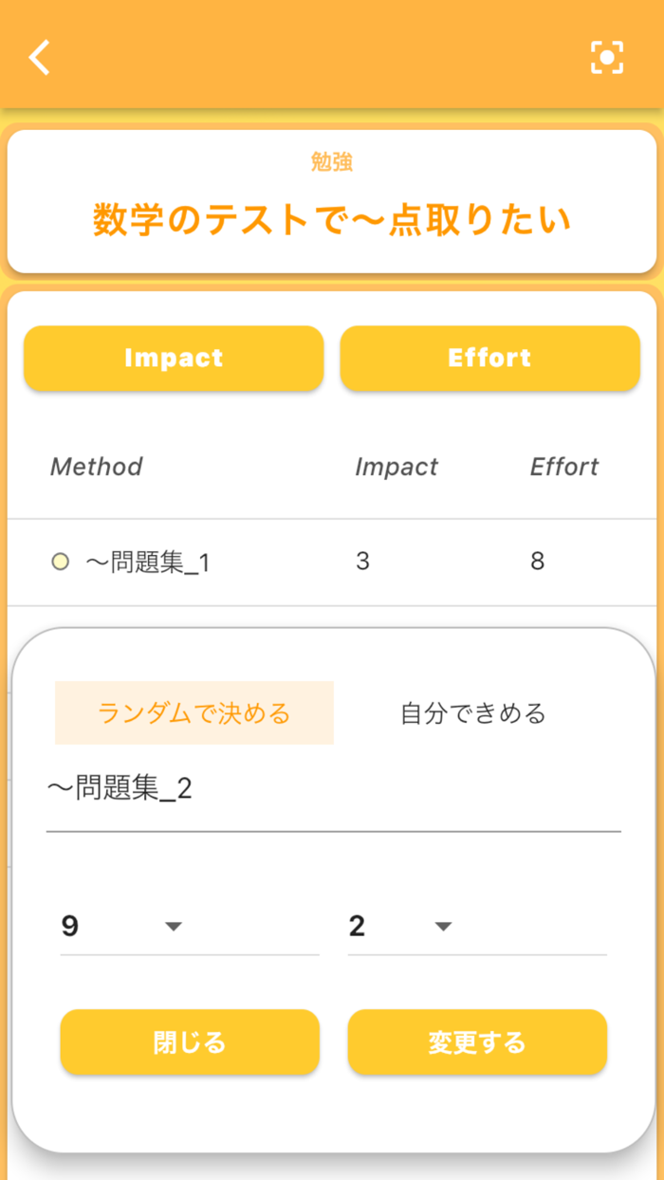This screenshot has height=1180, width=664.
Task: Apply changes with 変更する button
Action: (476, 1042)
